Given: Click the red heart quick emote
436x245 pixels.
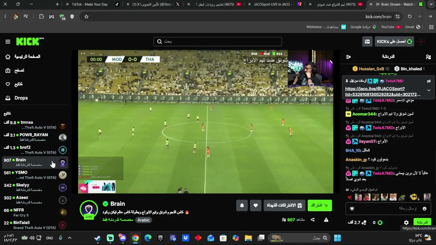Looking at the screenshot, I should point(349,197).
